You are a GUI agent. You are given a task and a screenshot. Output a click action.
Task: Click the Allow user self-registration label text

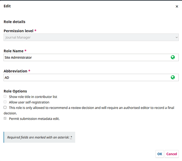point(29,102)
